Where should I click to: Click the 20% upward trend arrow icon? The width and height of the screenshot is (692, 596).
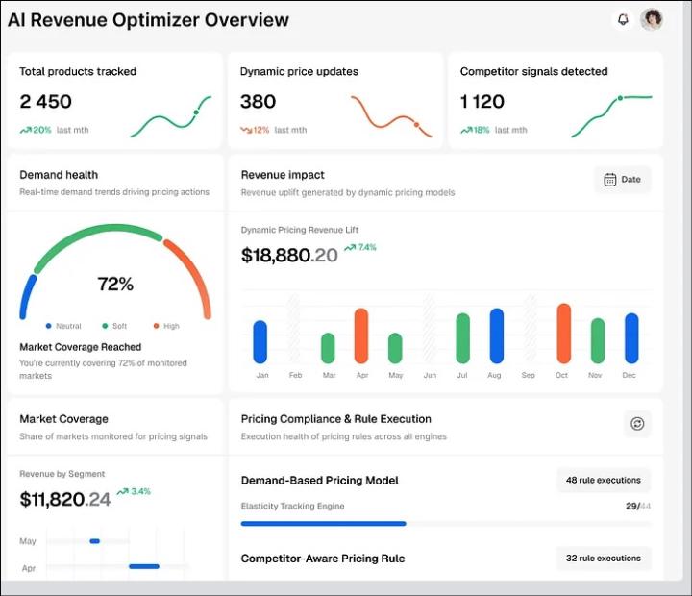[x=25, y=130]
